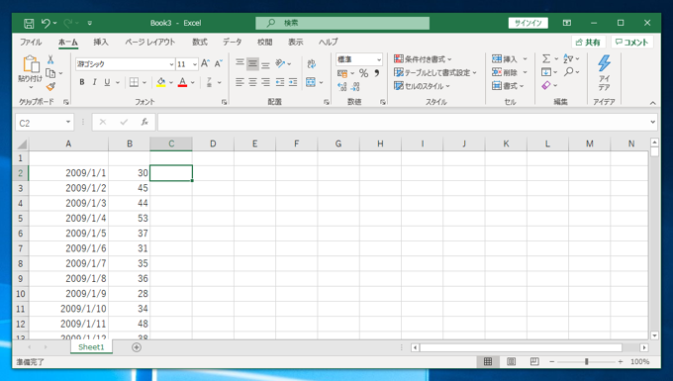Open the ページ レイアウト tab
Viewport: 673px width, 381px height.
150,42
